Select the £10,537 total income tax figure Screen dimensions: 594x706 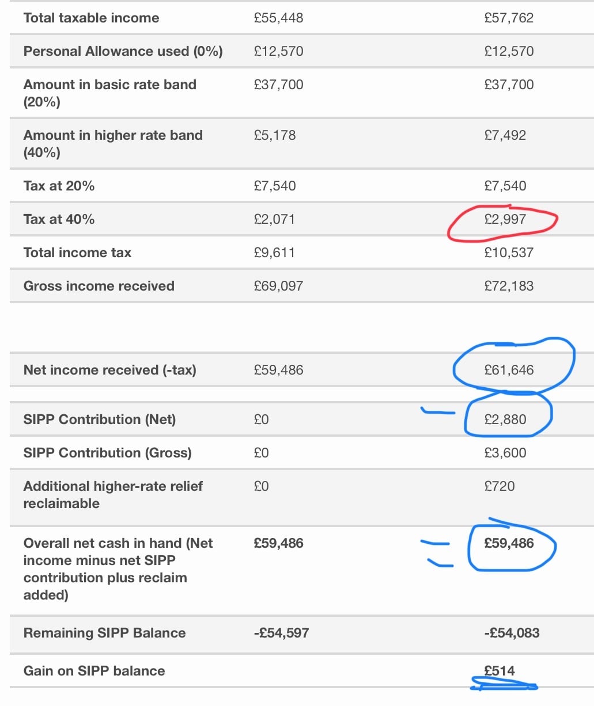[509, 253]
